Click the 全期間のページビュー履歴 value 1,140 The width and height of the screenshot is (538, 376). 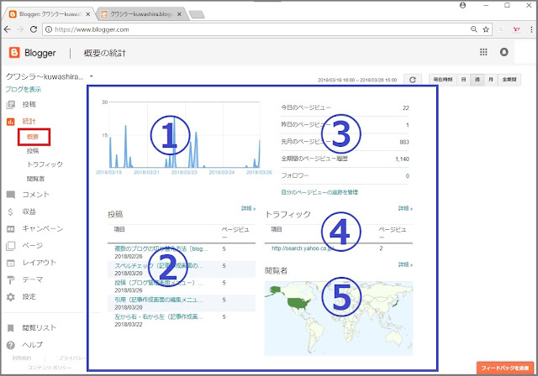click(402, 159)
